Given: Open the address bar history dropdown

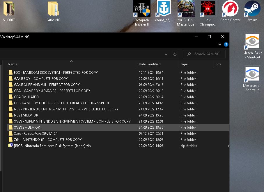Looking at the screenshot, I should 166,54.
